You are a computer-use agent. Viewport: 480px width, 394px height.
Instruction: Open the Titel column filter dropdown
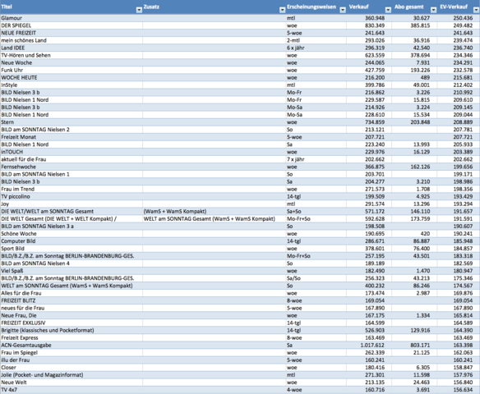click(139, 10)
